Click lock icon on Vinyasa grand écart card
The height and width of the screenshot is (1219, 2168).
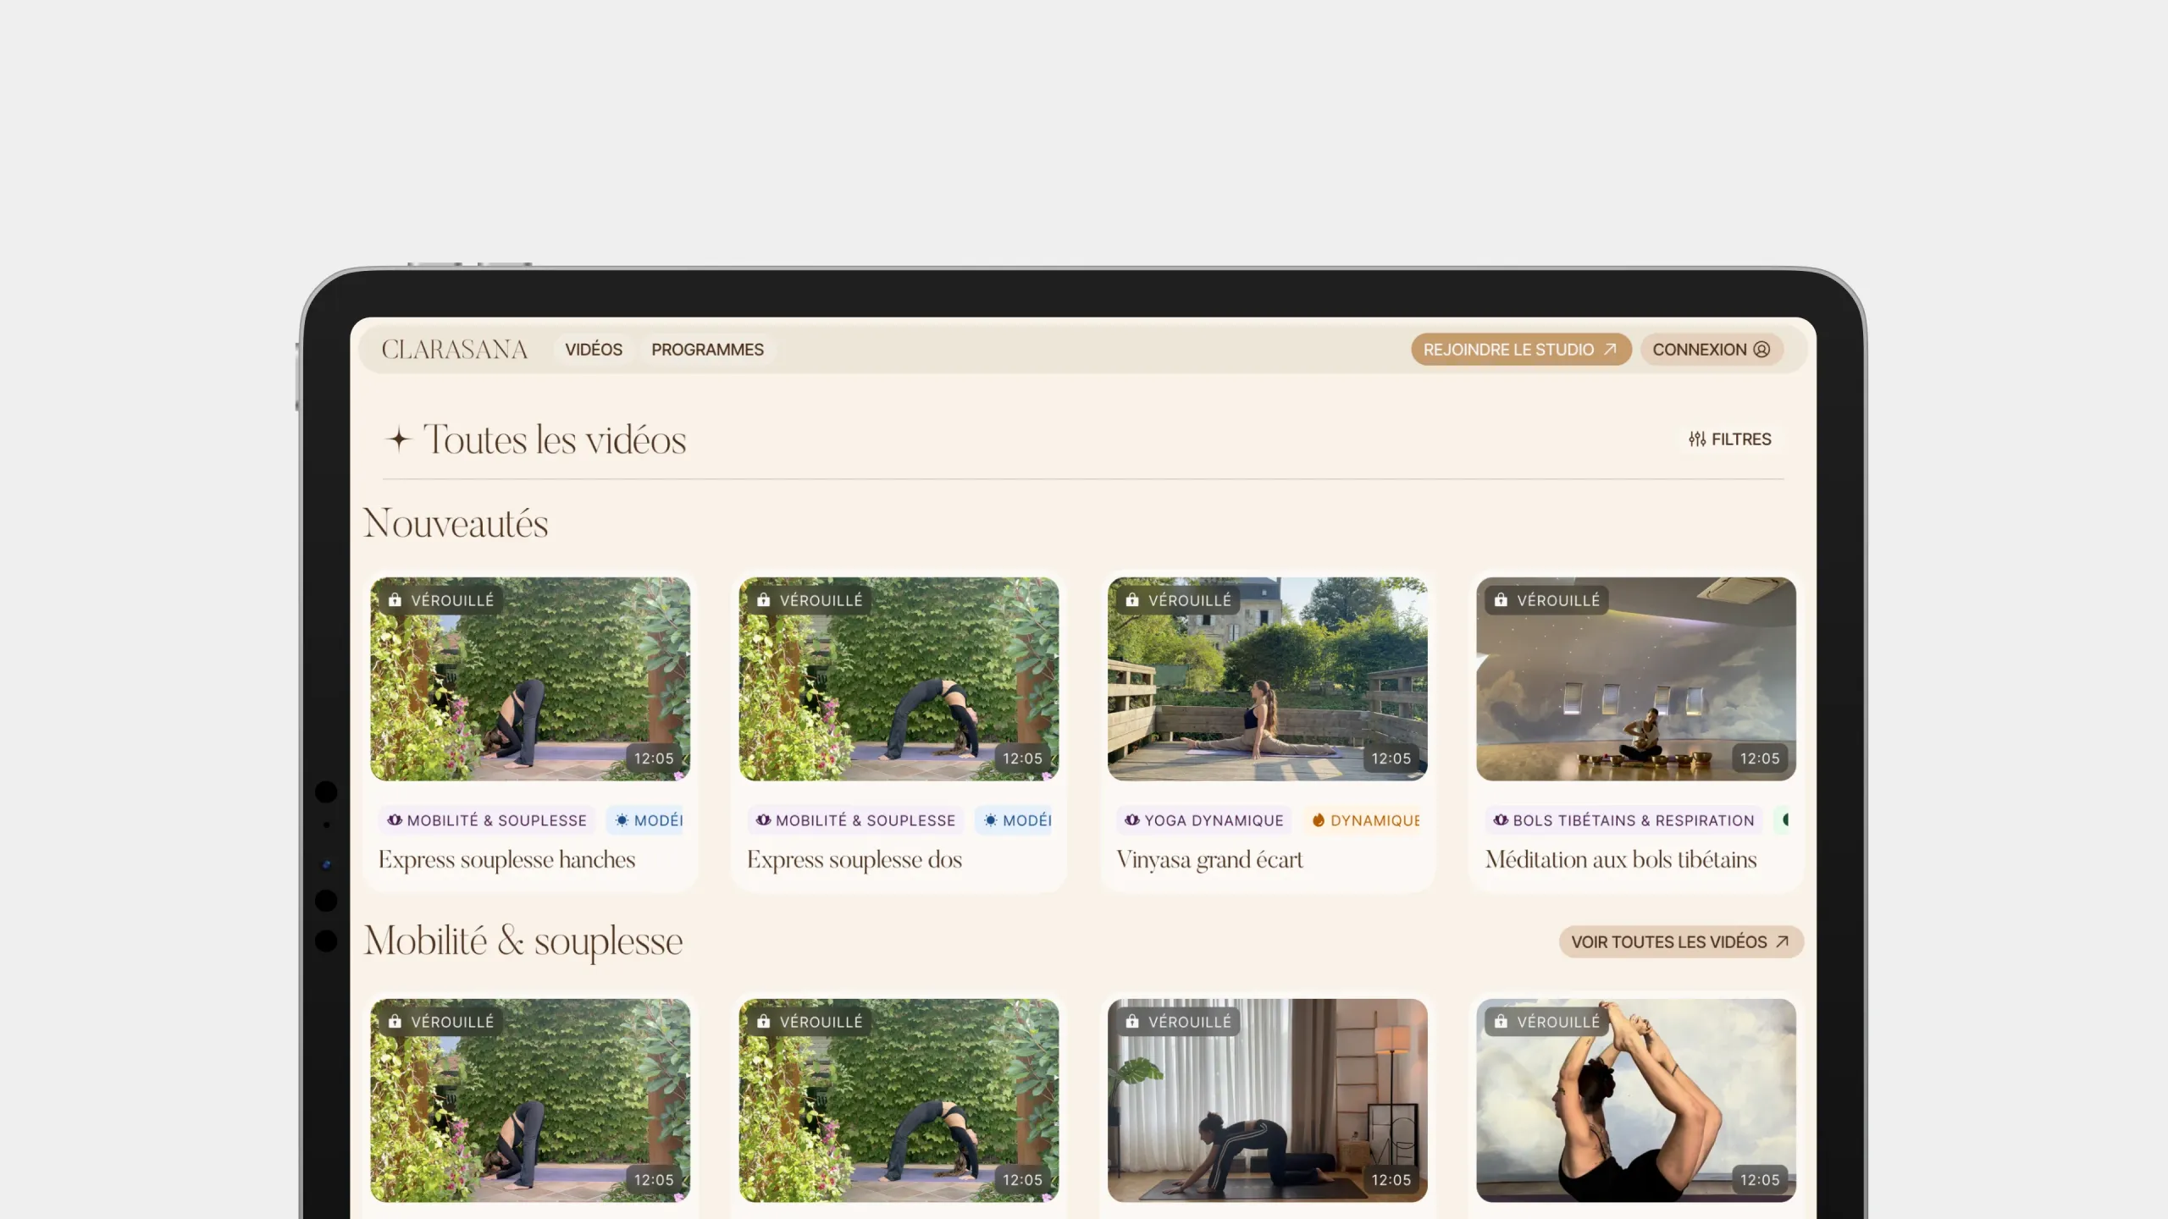pos(1132,600)
